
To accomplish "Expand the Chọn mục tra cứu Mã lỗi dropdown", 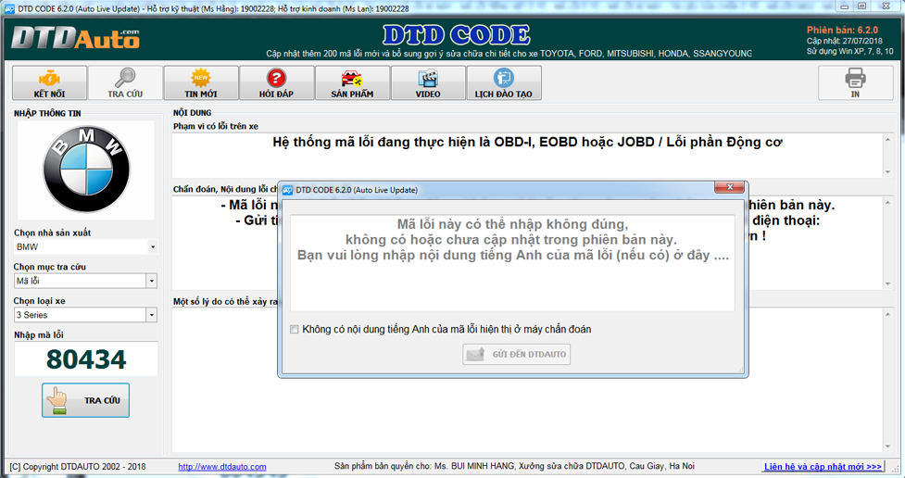I will [x=151, y=281].
